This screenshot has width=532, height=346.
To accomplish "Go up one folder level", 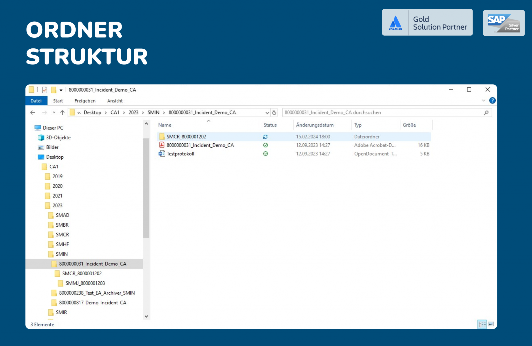I will coord(62,112).
